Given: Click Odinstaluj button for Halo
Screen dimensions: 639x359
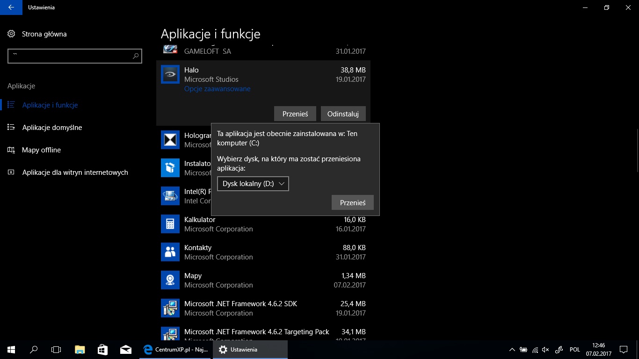Looking at the screenshot, I should (x=343, y=114).
